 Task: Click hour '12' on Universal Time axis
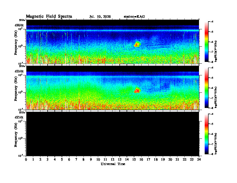[113, 160]
